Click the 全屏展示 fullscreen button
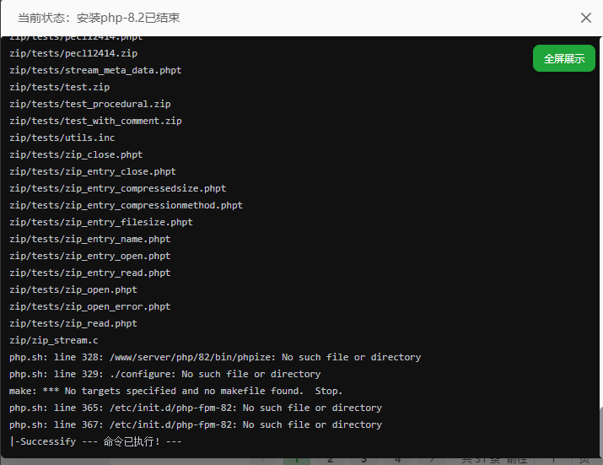Screen dimensions: 603x465 (x=564, y=59)
